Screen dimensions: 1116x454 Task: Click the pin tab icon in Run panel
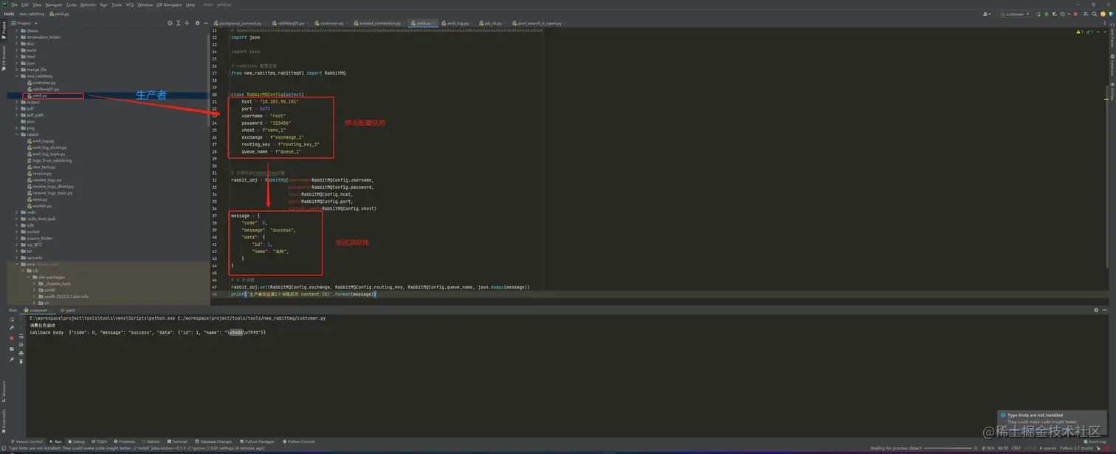point(12,360)
